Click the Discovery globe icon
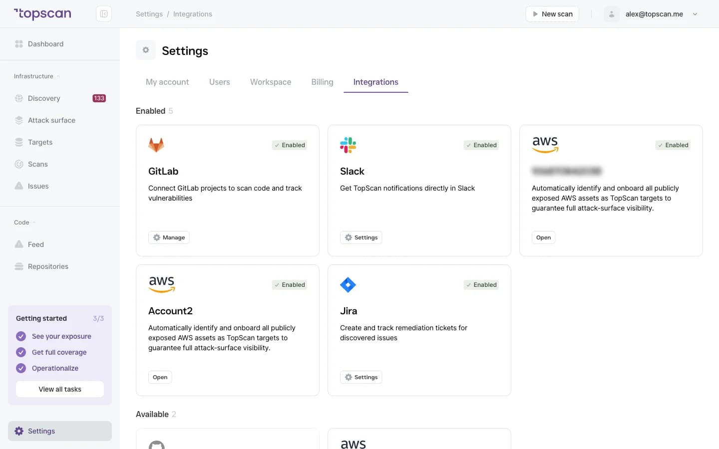Image resolution: width=719 pixels, height=449 pixels. [19, 98]
